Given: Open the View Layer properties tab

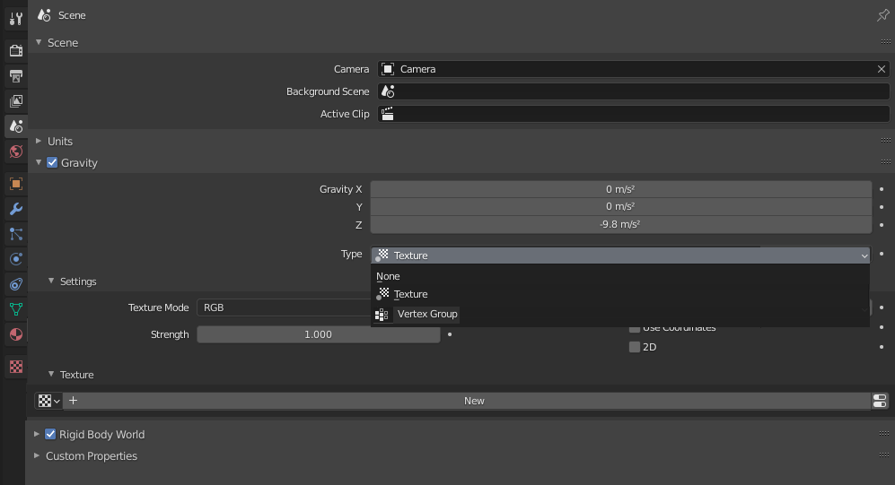Looking at the screenshot, I should pyautogui.click(x=16, y=101).
